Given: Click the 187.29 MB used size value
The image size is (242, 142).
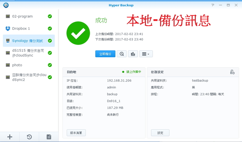Looking at the screenshot, I should point(115,108).
